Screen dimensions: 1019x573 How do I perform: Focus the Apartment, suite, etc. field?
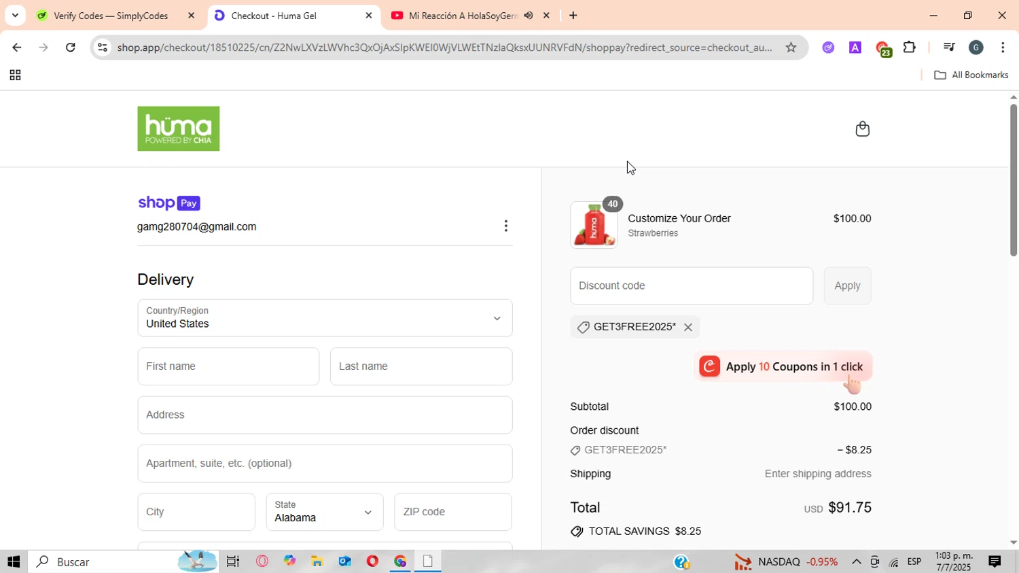tap(325, 464)
